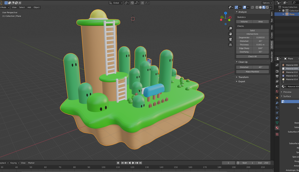Image resolution: width=299 pixels, height=172 pixels.
Task: Open the Global transform orientation dropdown
Action: 116,3
